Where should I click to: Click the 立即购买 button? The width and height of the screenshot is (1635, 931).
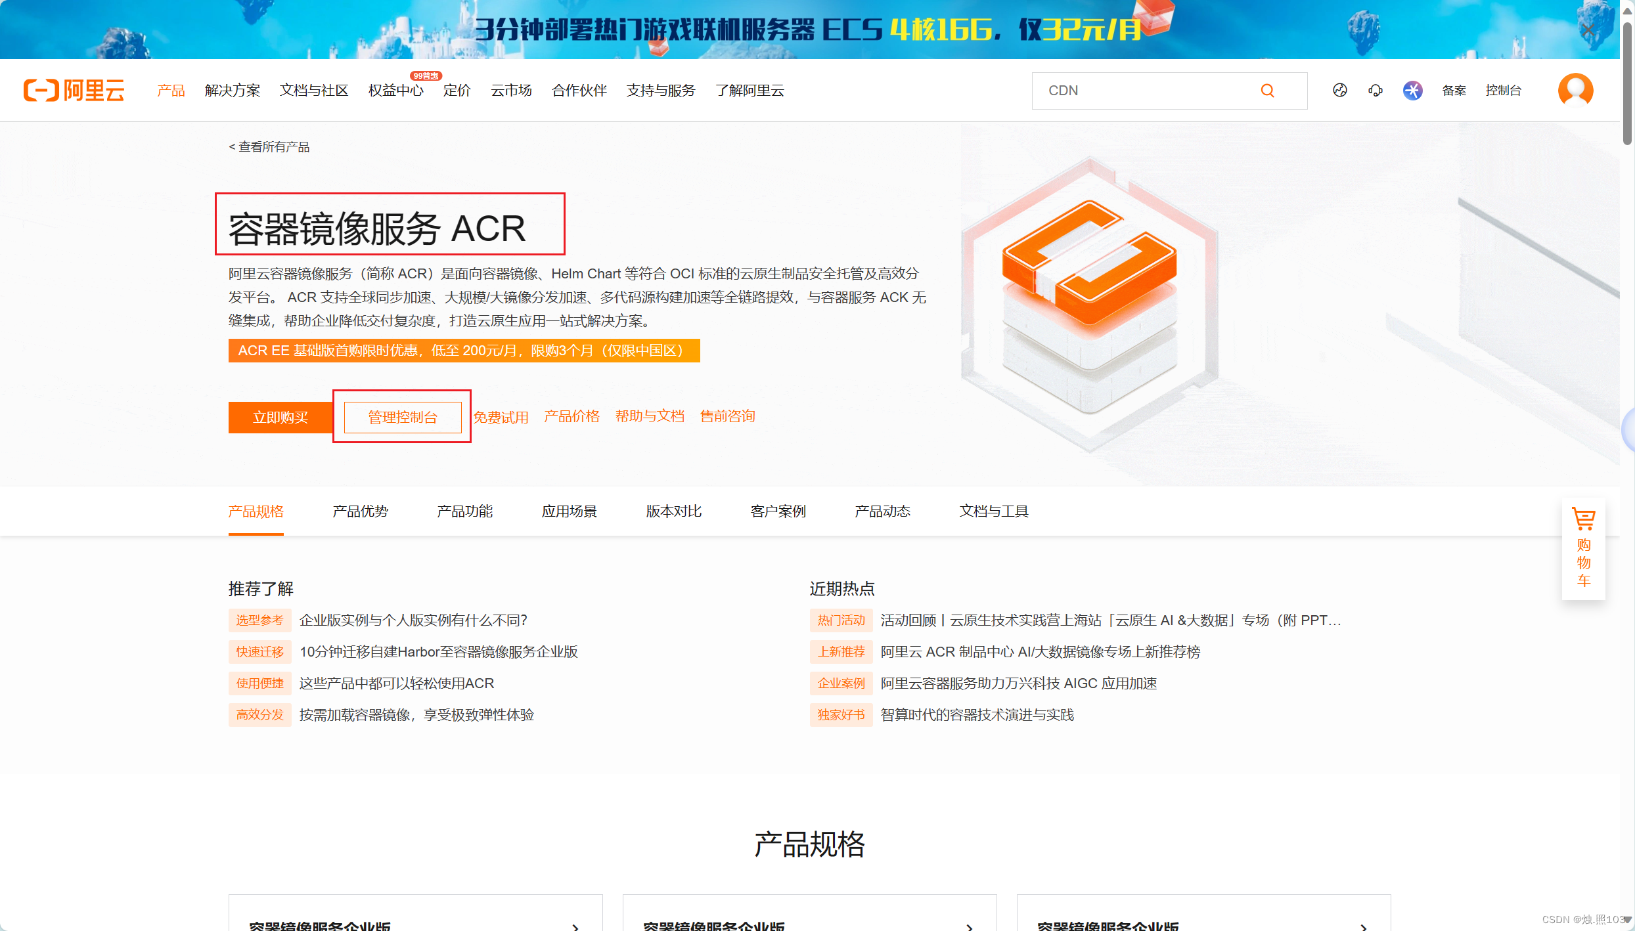click(x=280, y=417)
